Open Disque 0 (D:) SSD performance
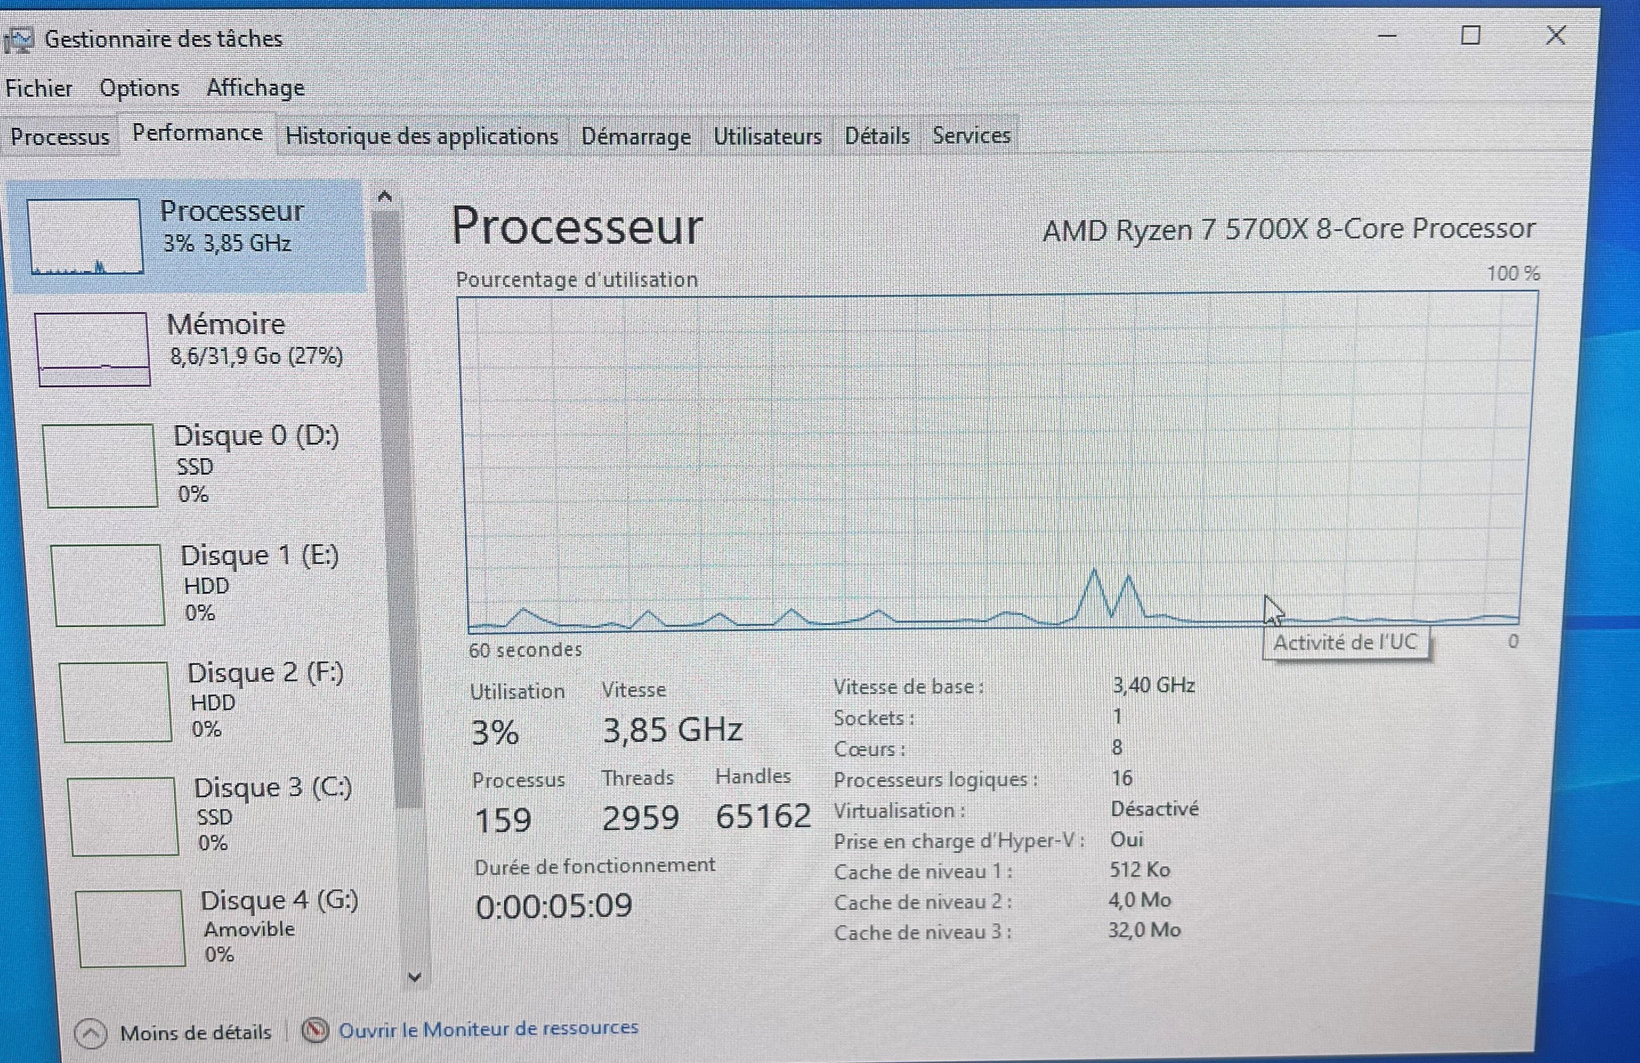 point(256,463)
